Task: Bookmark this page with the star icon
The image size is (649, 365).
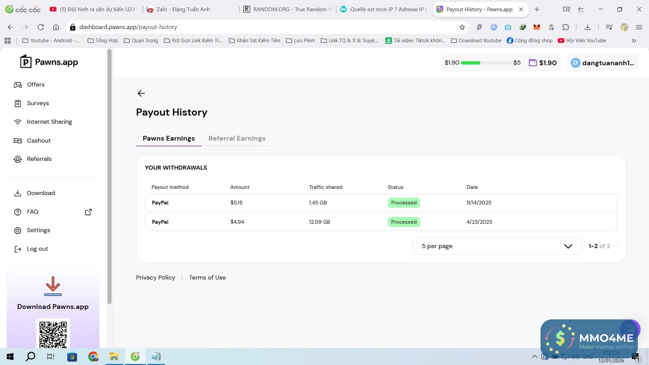Action: 462,27
